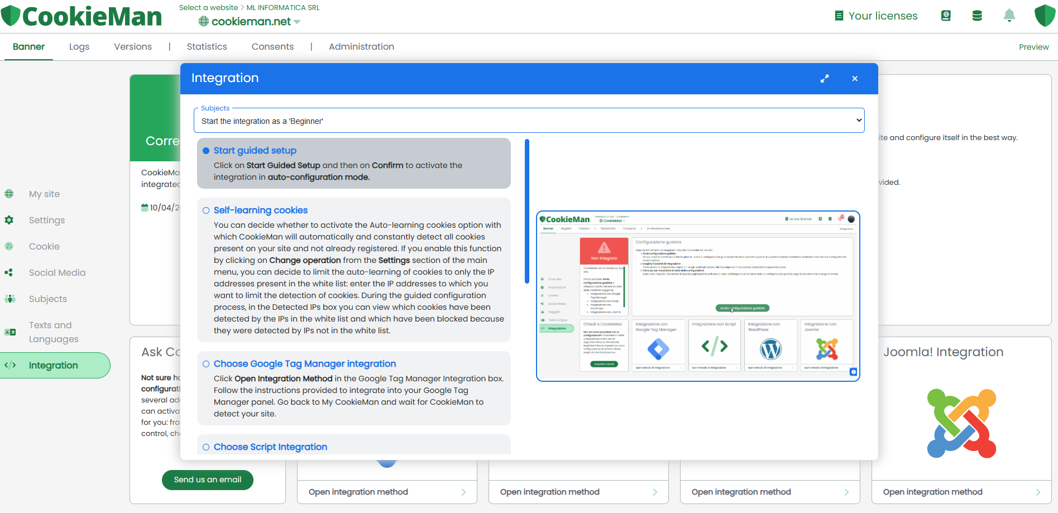Open Subjects in sidebar
This screenshot has height=513, width=1058.
coord(48,299)
